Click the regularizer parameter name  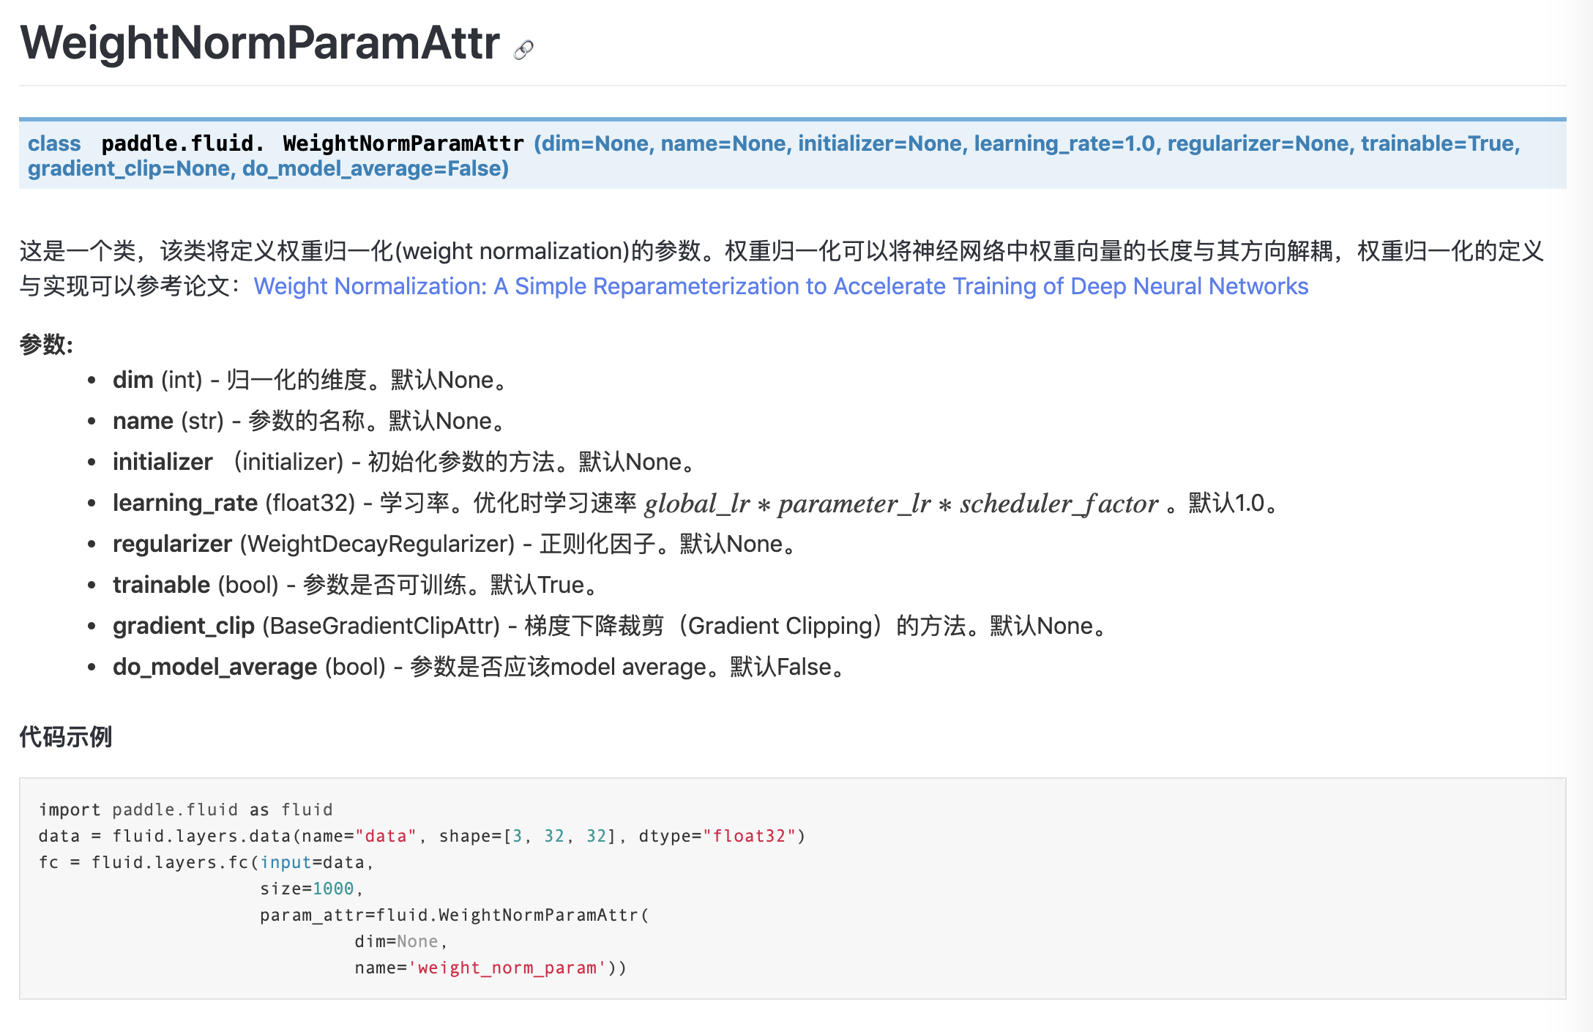click(x=172, y=544)
